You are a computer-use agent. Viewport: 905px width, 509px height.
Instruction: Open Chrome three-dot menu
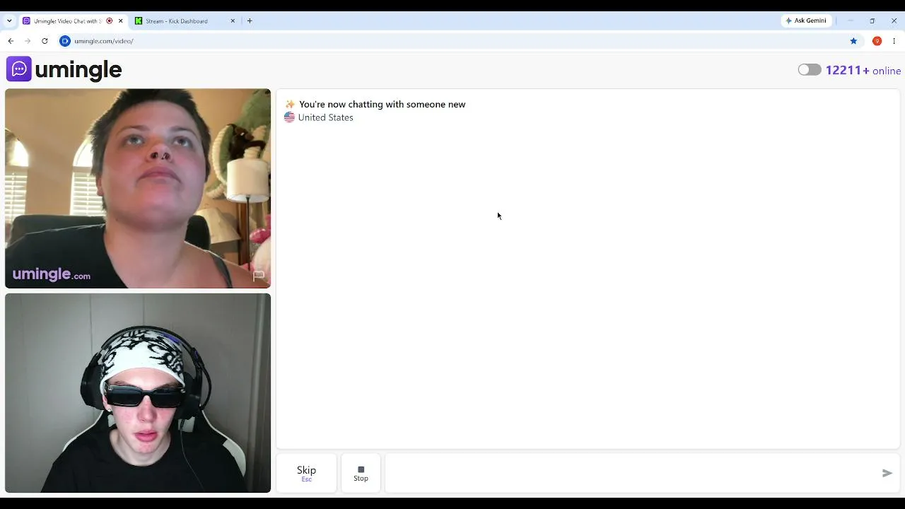pyautogui.click(x=894, y=41)
